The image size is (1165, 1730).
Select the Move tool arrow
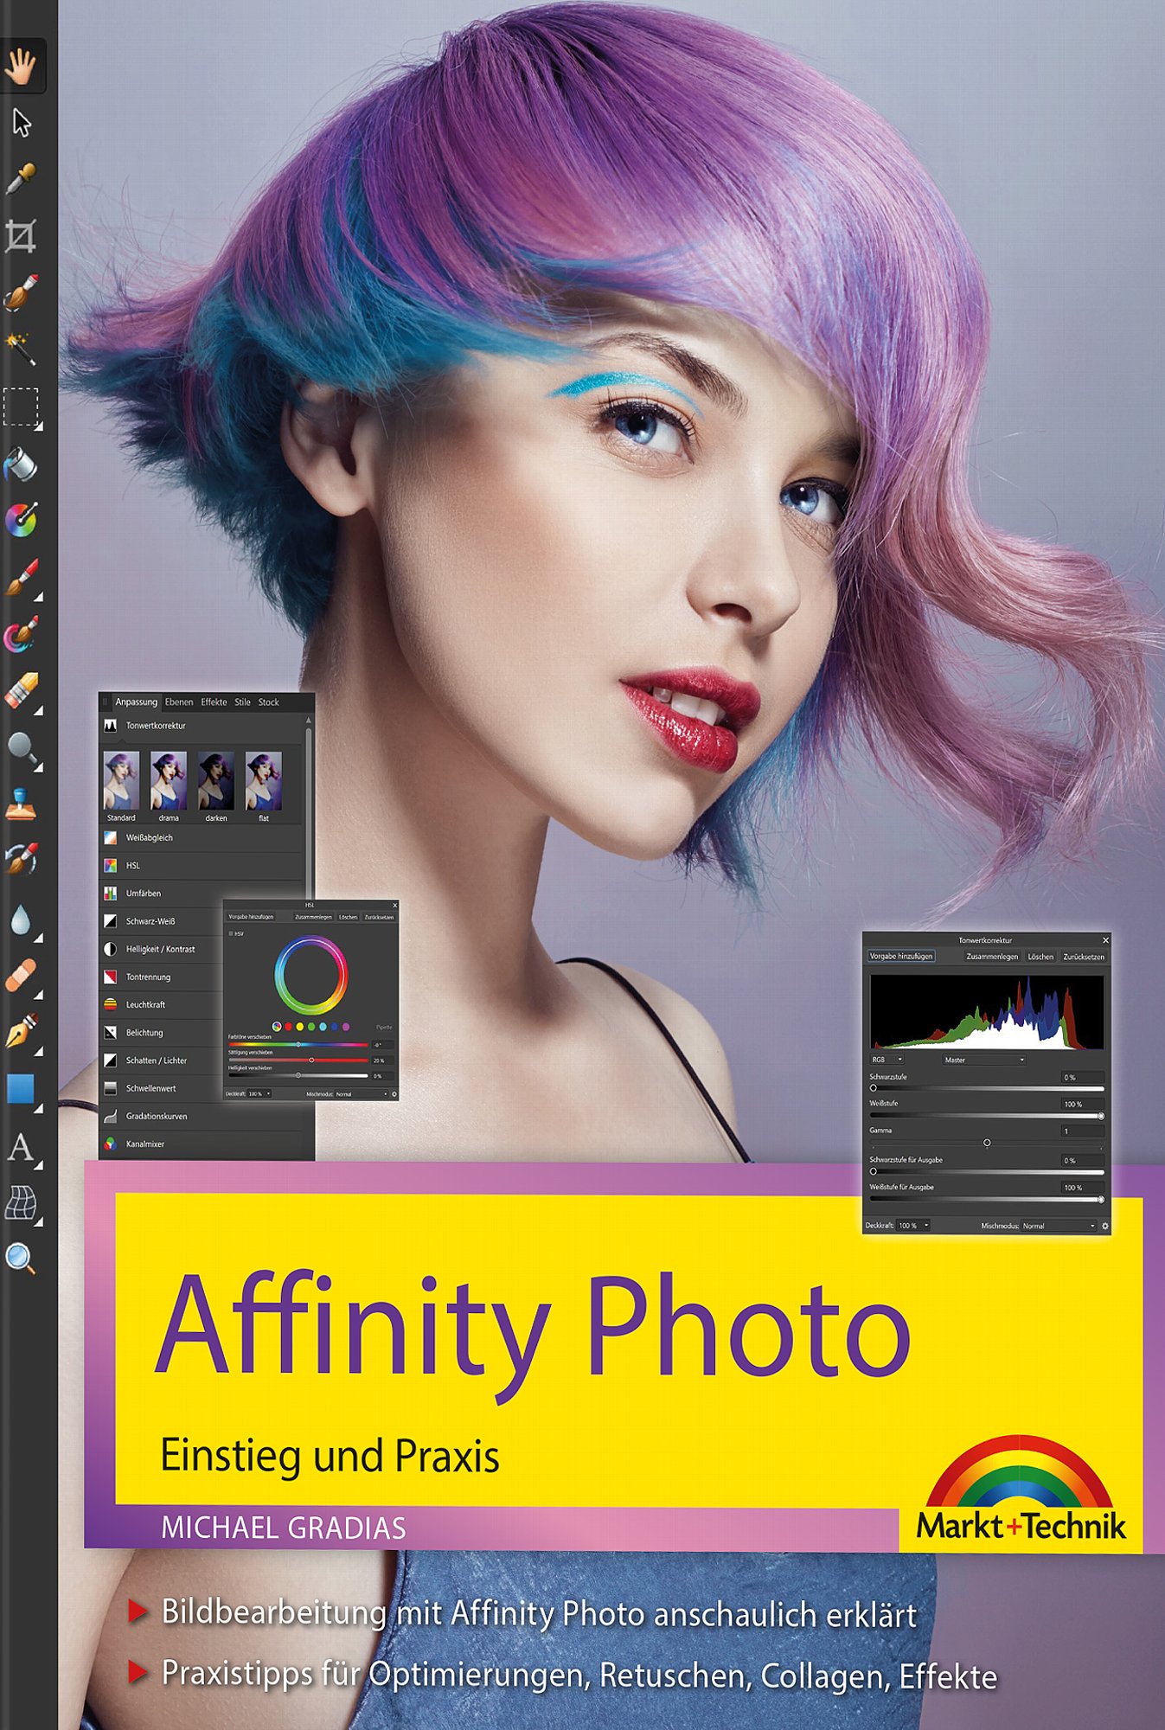click(21, 123)
